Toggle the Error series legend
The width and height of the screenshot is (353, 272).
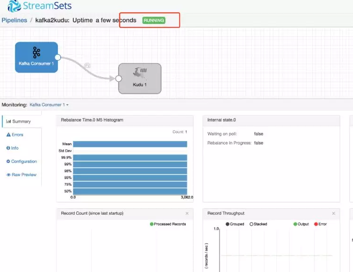(x=321, y=224)
